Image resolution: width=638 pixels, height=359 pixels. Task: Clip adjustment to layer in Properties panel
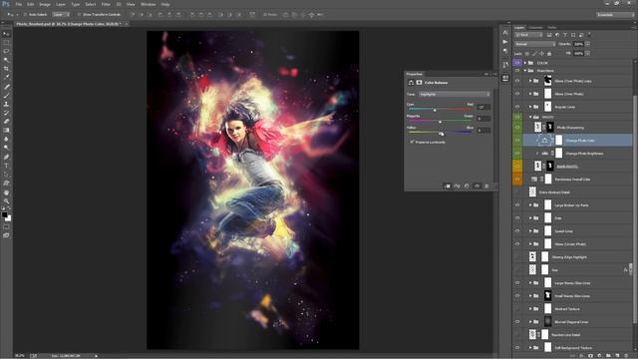click(448, 186)
